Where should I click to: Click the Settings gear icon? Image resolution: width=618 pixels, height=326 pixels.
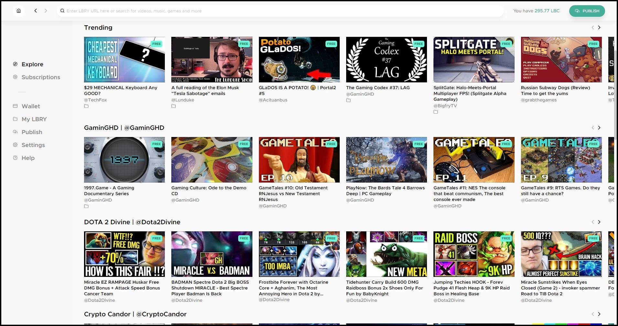(x=15, y=145)
